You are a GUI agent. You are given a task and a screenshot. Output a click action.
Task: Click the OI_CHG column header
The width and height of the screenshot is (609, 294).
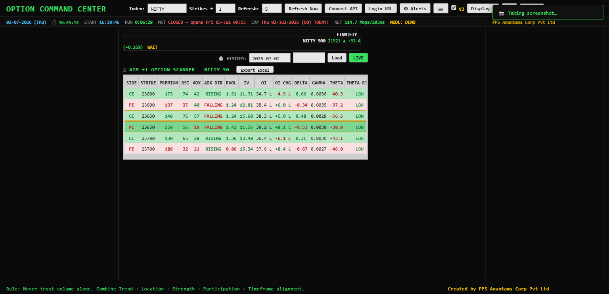coord(283,83)
